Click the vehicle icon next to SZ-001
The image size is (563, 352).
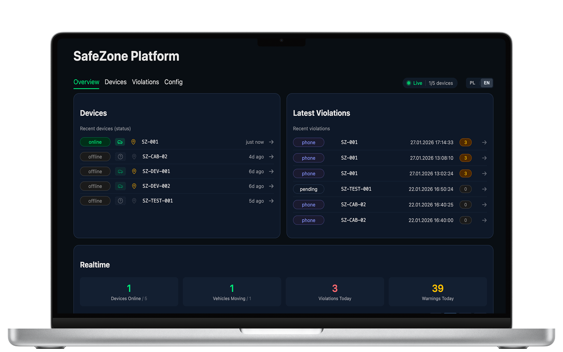(x=120, y=142)
